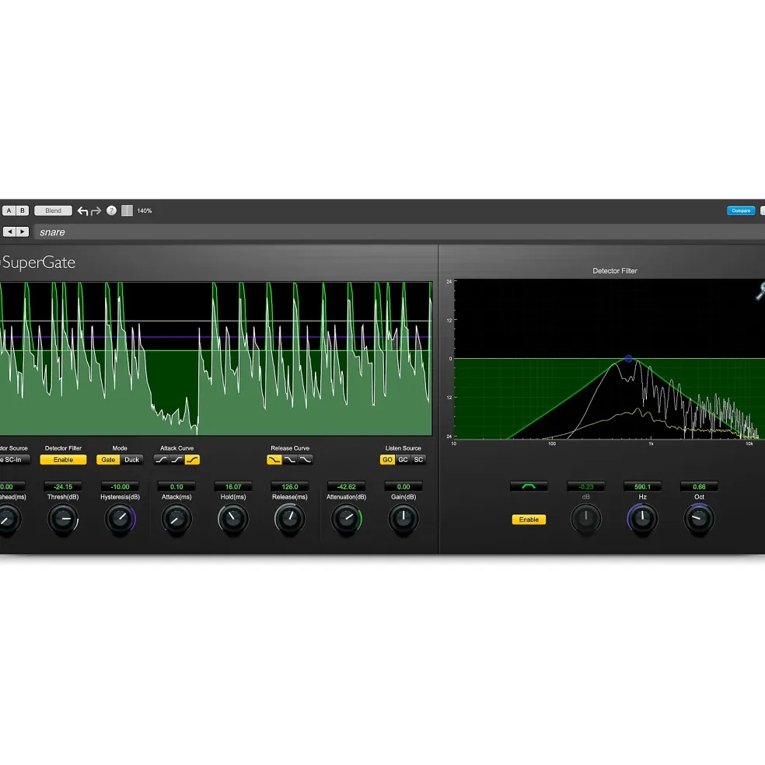Image resolution: width=765 pixels, height=765 pixels.
Task: Click the blue Compare button
Action: 741,210
